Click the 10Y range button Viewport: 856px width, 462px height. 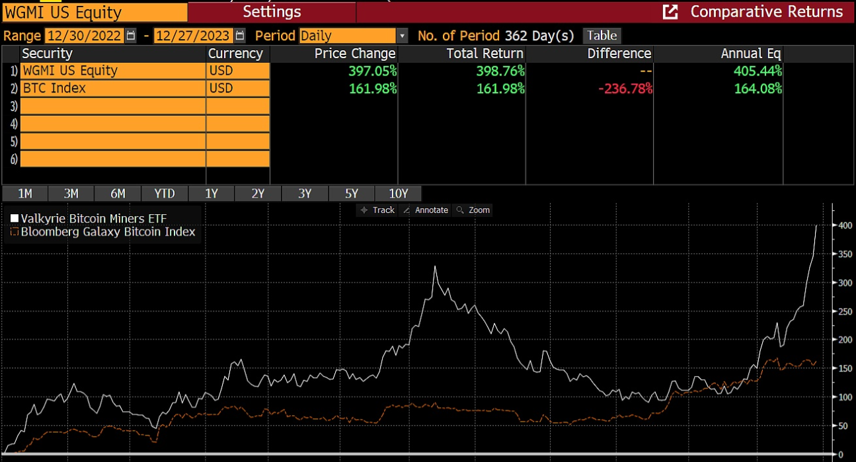tap(399, 193)
